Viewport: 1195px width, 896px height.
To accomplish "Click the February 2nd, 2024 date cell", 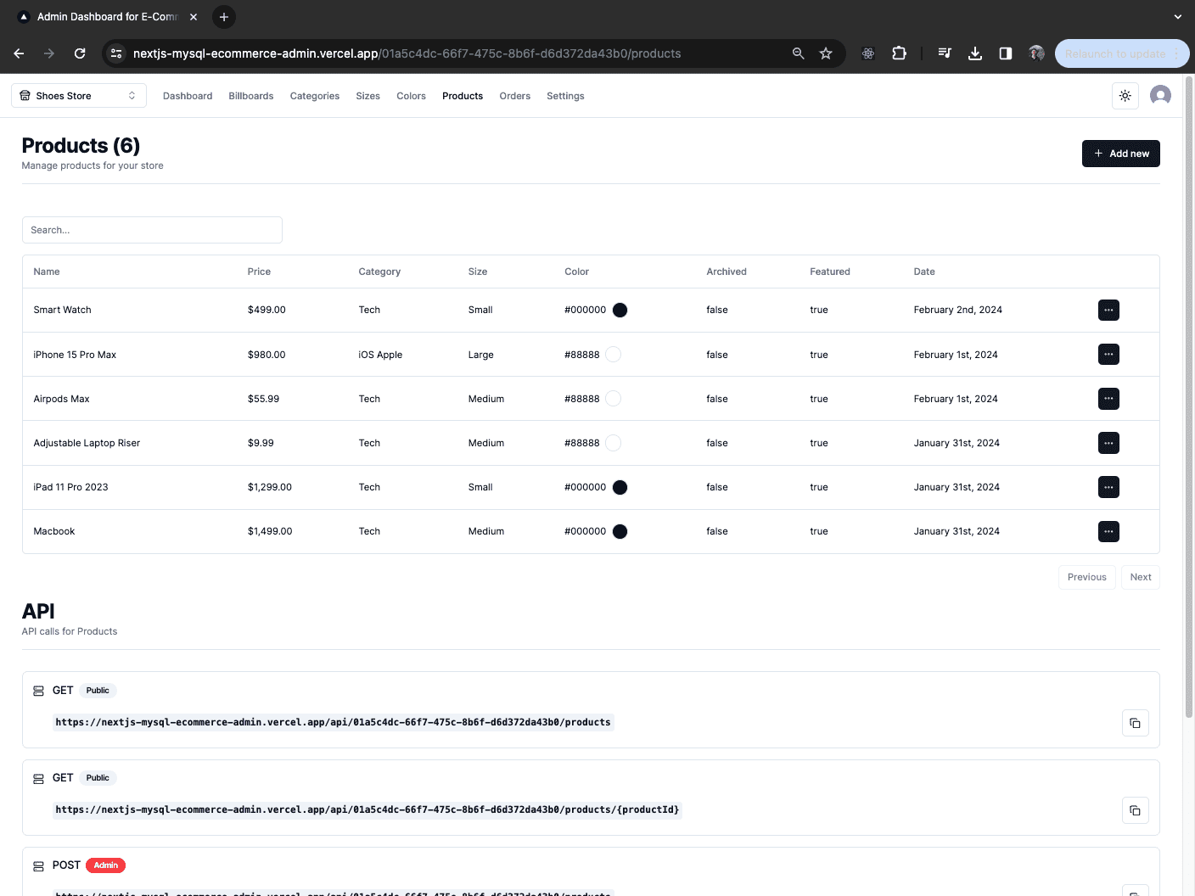I will 957,310.
